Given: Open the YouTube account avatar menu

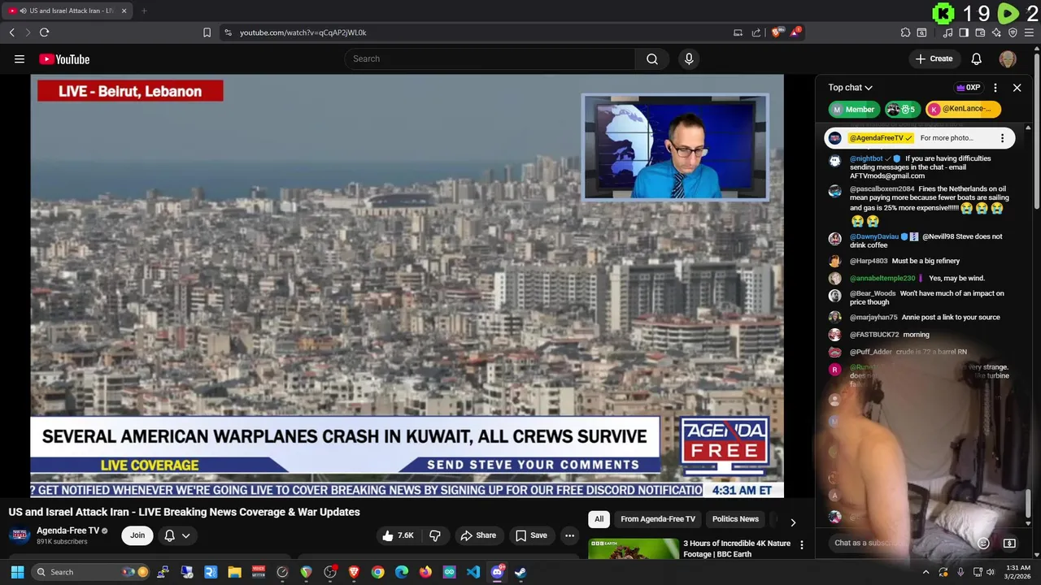Looking at the screenshot, I should (1008, 58).
